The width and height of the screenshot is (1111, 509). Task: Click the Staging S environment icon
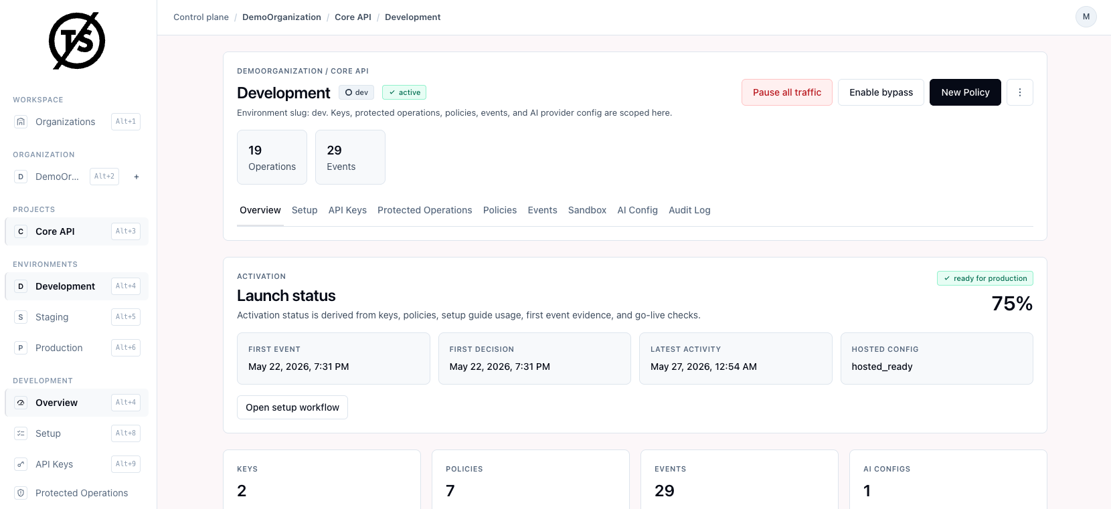pos(21,317)
